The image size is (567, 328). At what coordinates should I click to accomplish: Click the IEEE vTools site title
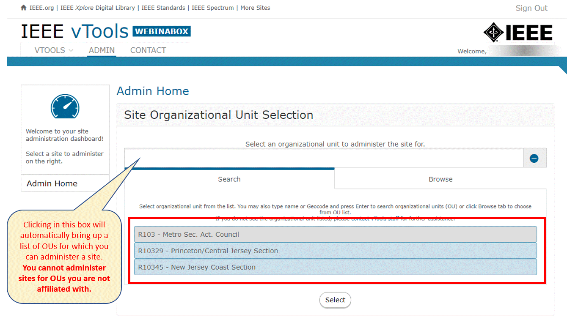tap(74, 31)
